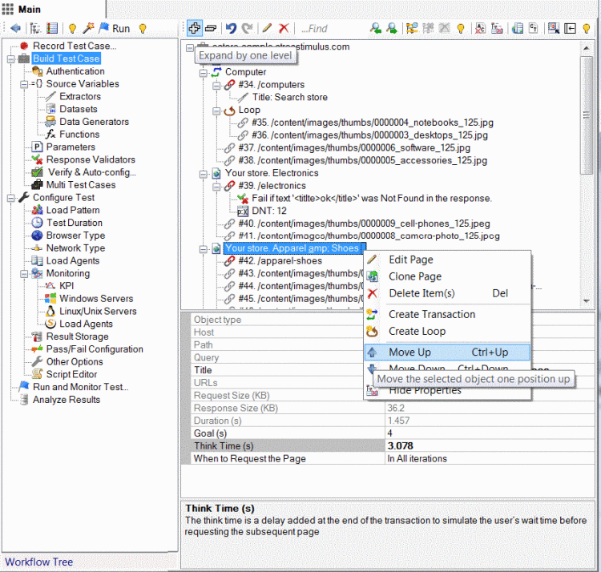The width and height of the screenshot is (601, 572).
Task: Click the Redo arrow icon
Action: pyautogui.click(x=248, y=28)
